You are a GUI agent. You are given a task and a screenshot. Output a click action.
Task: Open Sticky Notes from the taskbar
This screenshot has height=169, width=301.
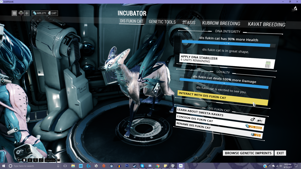tap(165, 166)
